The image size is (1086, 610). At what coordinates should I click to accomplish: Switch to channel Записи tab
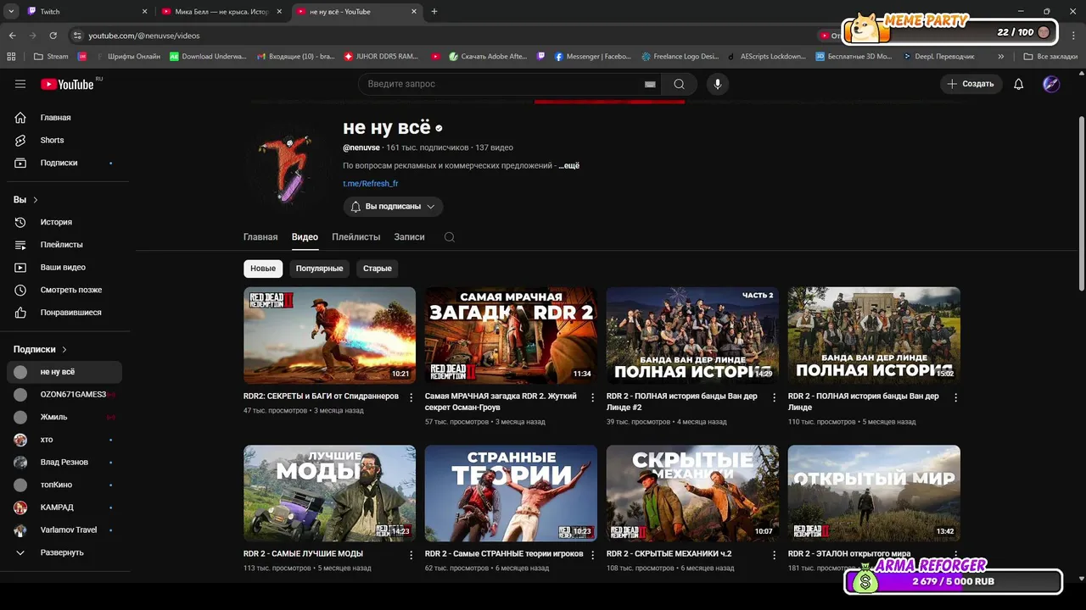click(409, 237)
